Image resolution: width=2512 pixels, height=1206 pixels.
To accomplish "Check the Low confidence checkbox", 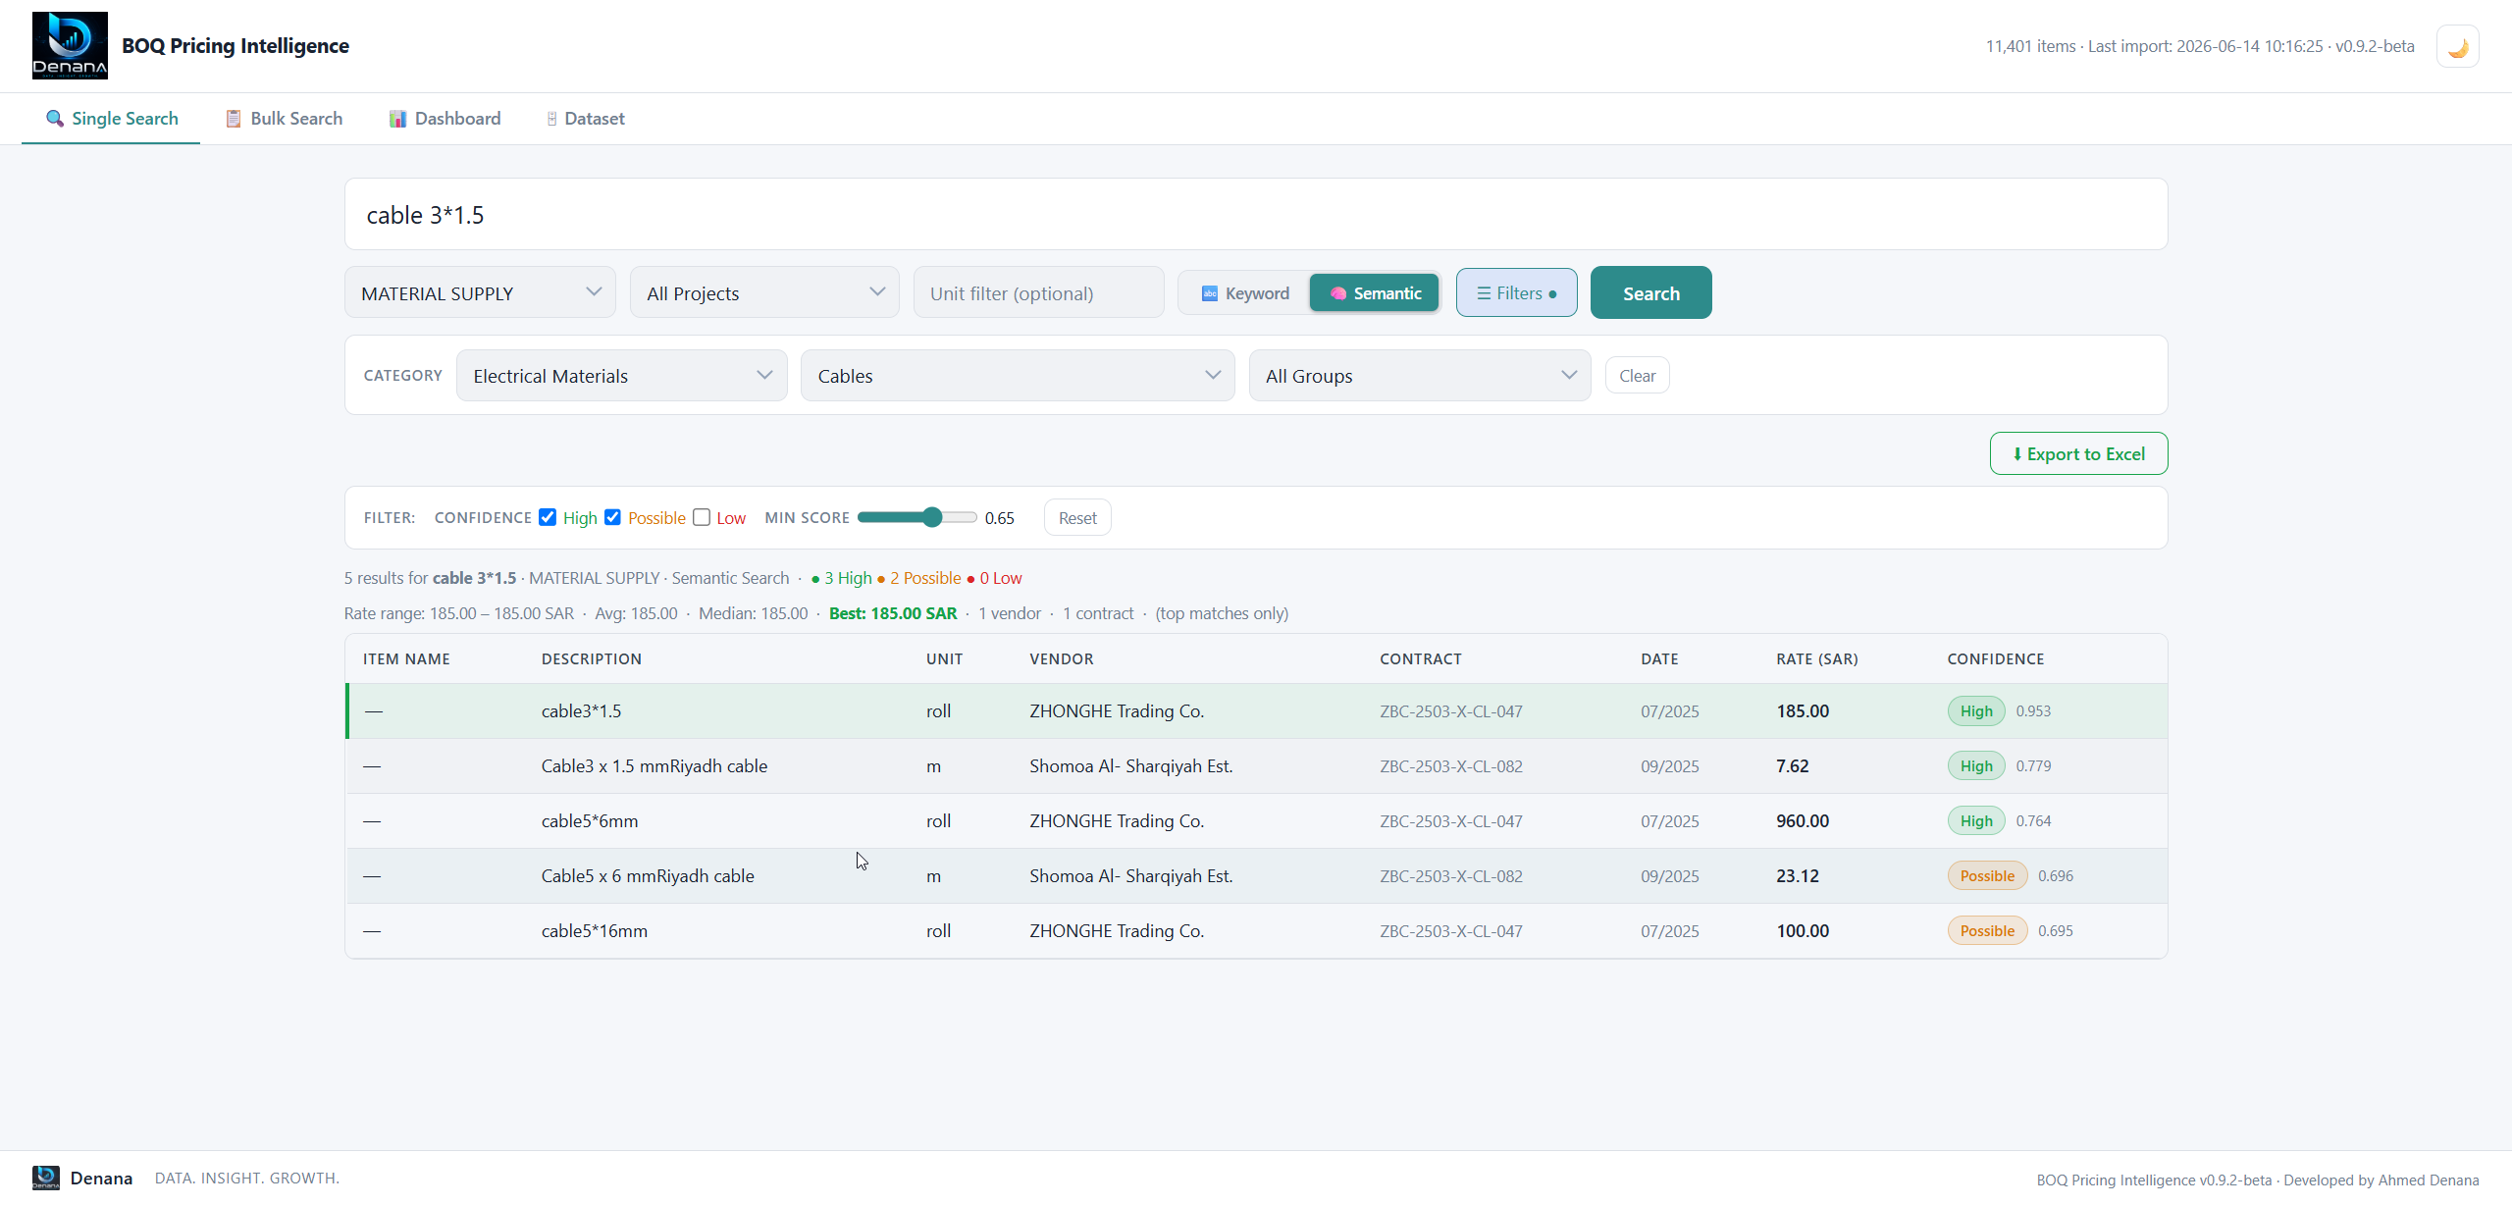I will (702, 517).
